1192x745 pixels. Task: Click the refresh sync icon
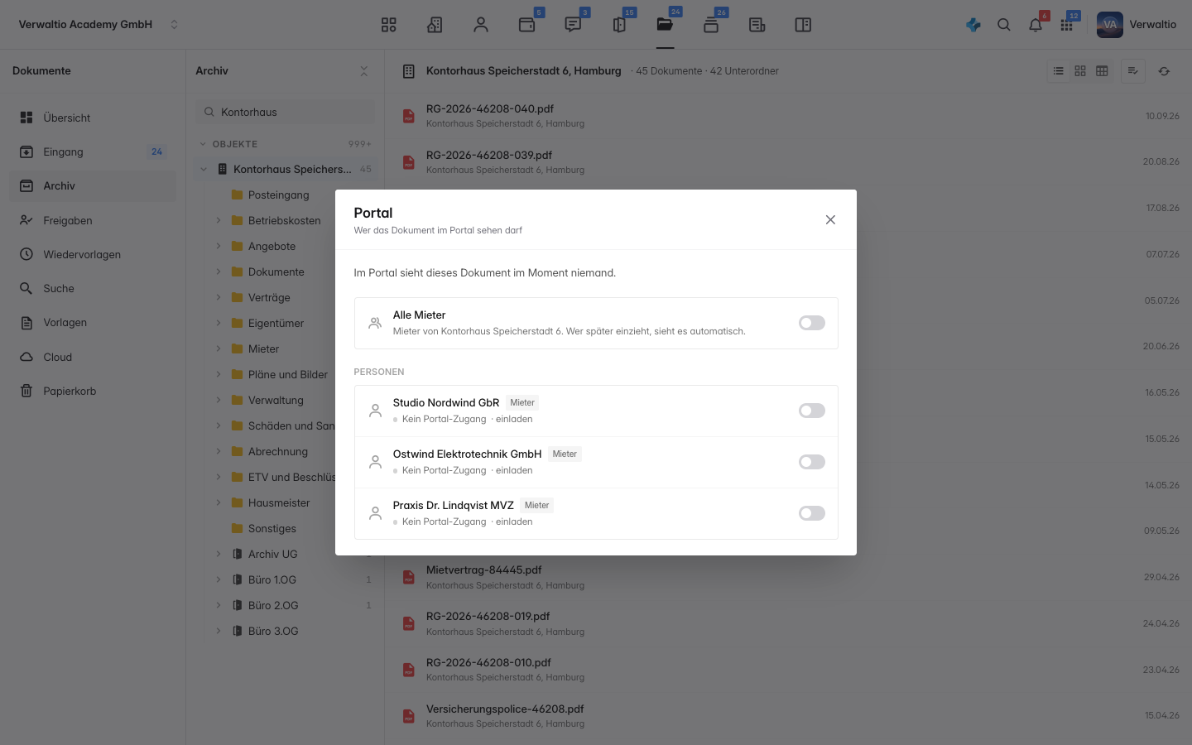[1164, 71]
